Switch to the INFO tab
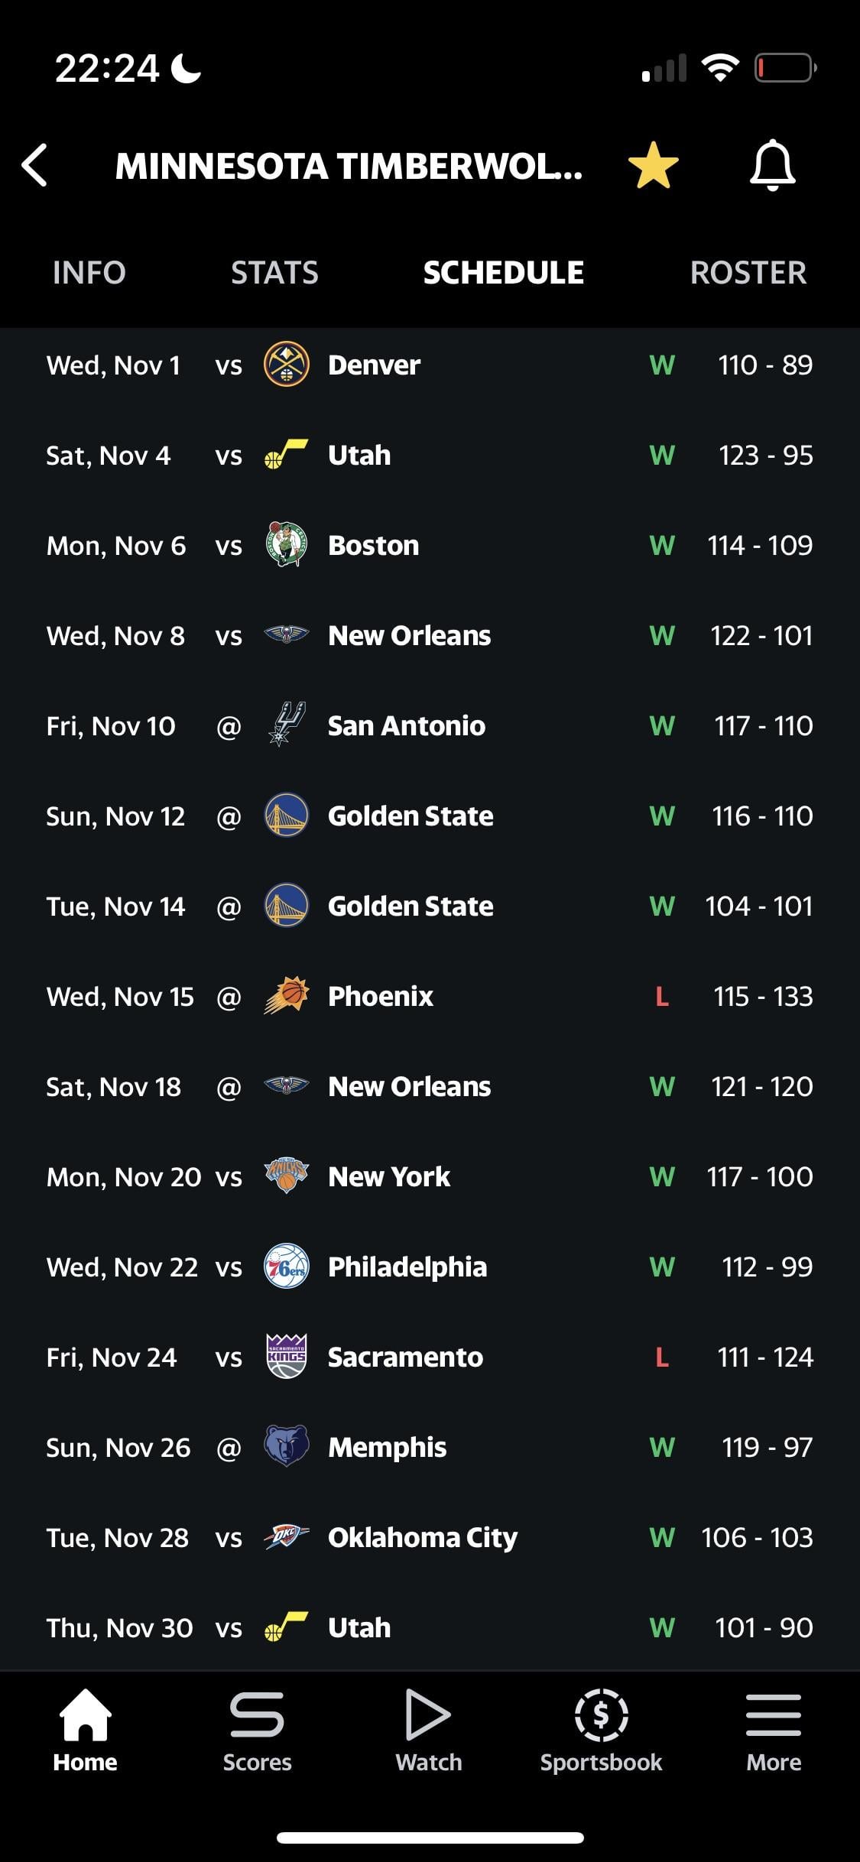 tap(89, 273)
